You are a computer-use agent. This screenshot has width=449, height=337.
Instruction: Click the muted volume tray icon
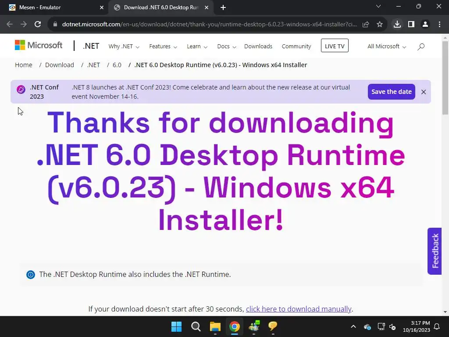pos(392,326)
